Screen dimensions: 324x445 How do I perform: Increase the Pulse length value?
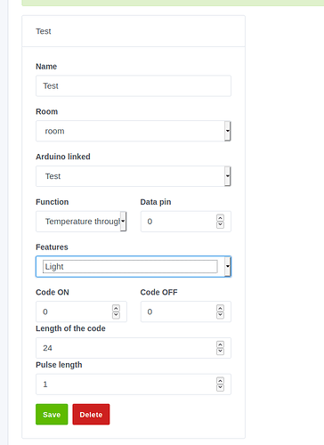(220, 381)
